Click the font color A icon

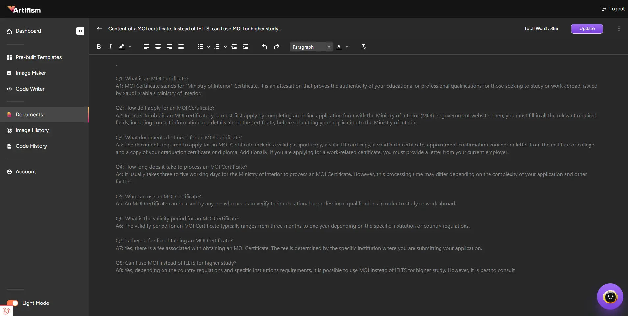339,47
